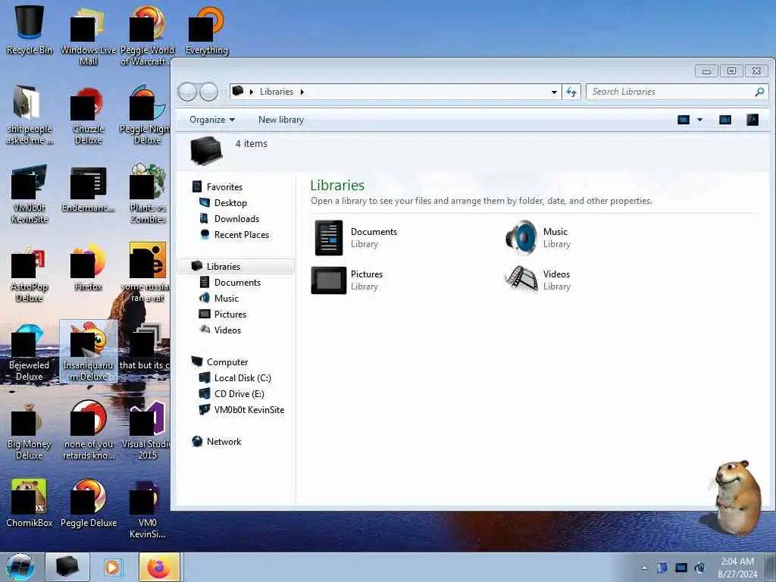Click the Windows Start orb
The height and width of the screenshot is (582, 776).
click(20, 567)
